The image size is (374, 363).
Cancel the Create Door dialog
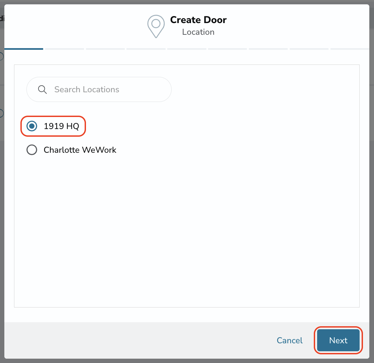pyautogui.click(x=290, y=340)
